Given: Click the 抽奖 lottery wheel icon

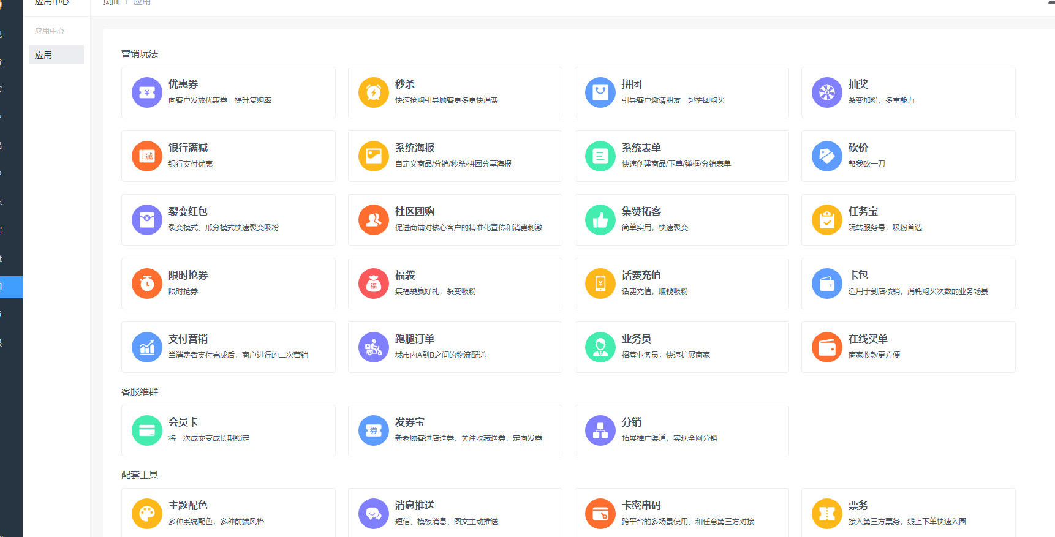Looking at the screenshot, I should click(827, 92).
